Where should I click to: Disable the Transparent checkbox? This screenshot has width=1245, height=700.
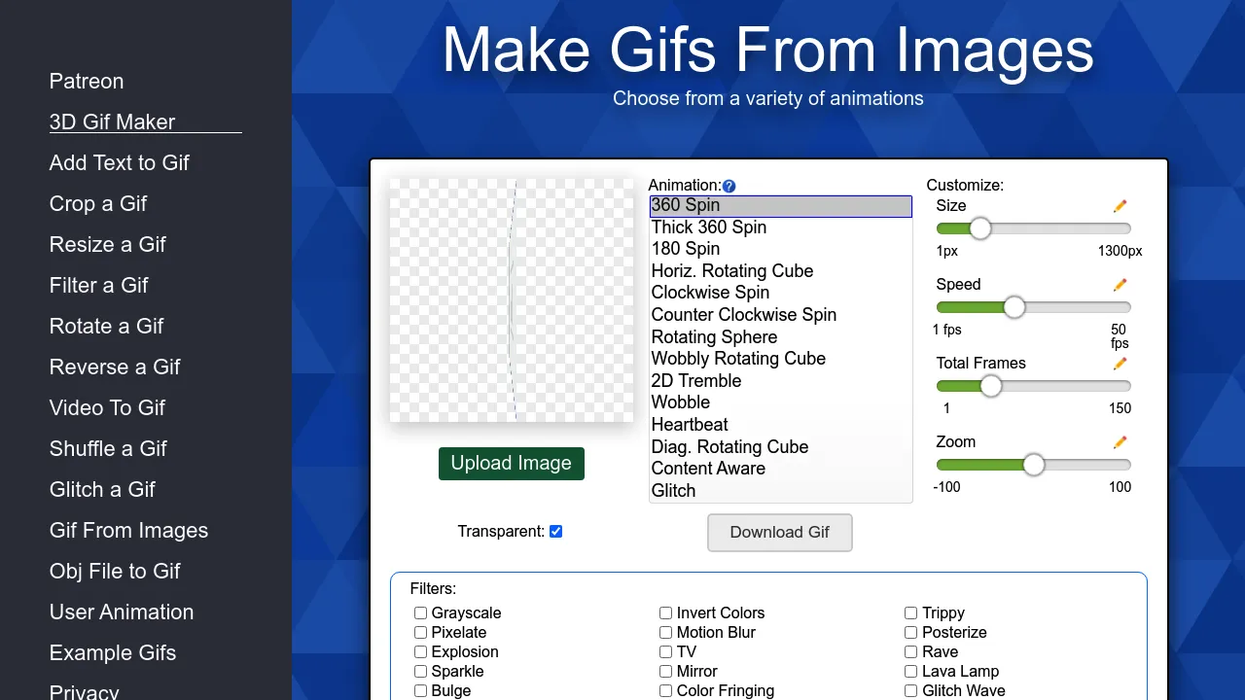tap(555, 531)
